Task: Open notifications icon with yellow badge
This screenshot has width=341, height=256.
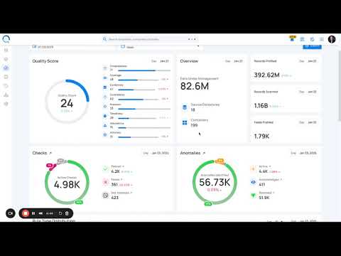Action: [x=293, y=38]
